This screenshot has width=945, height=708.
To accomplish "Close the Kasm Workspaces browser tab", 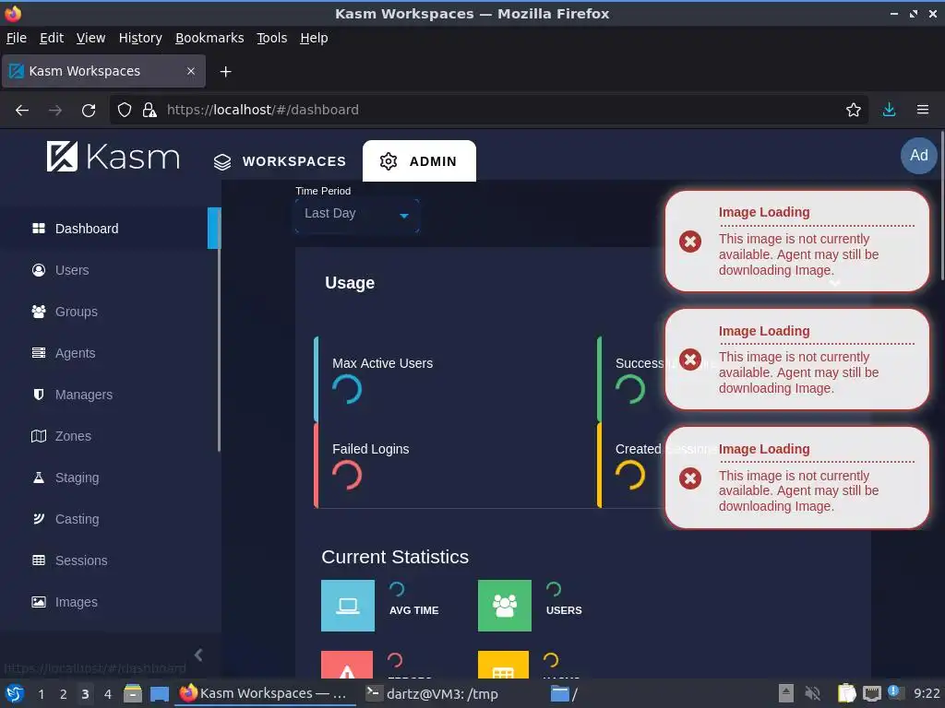I will click(191, 71).
